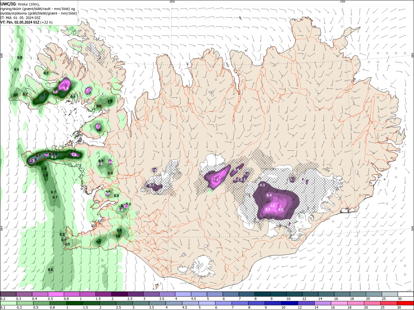The width and height of the screenshot is (414, 310).
Task: Click the 15W longitude label
Action: coord(343,2)
